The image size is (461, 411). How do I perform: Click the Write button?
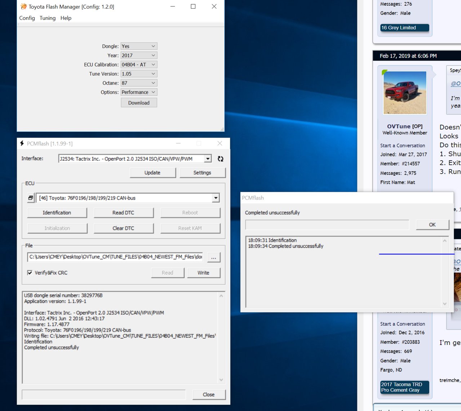coord(203,273)
